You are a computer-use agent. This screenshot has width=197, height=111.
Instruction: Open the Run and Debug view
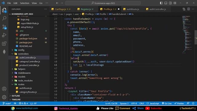(x=4, y=35)
